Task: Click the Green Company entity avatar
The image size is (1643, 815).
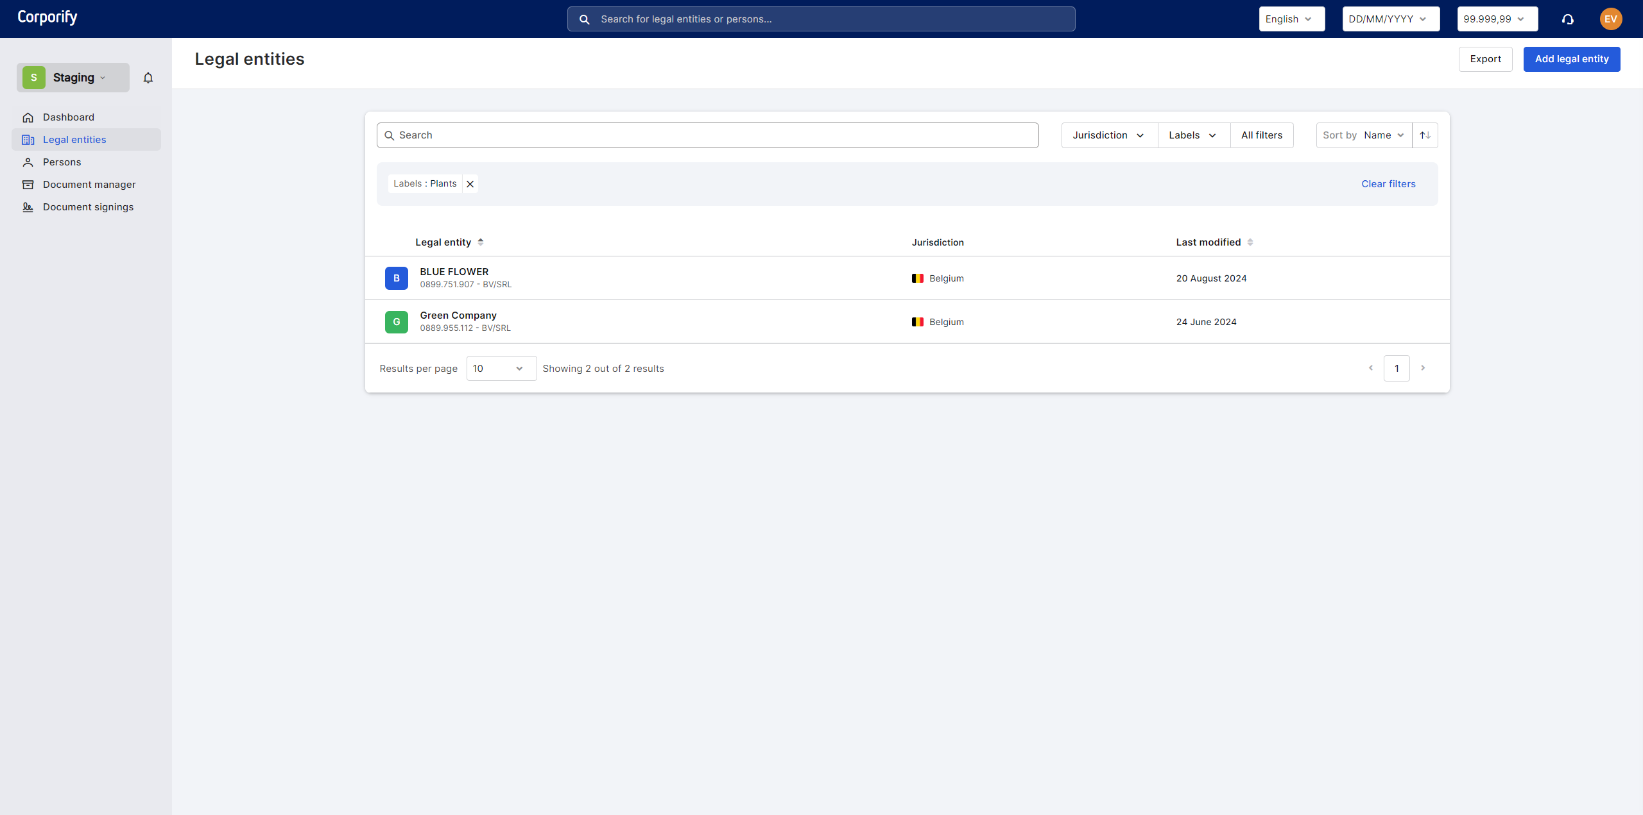Action: [x=396, y=322]
